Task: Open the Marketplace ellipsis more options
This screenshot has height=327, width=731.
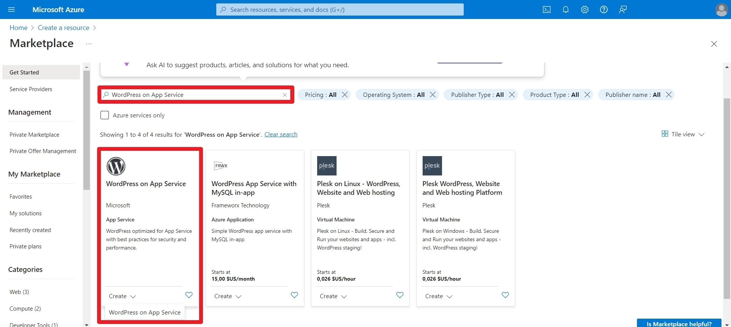Action: tap(89, 44)
